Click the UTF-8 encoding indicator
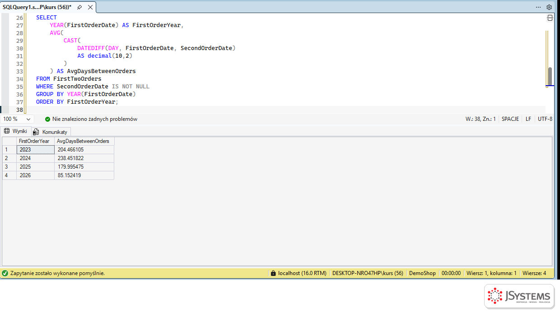 click(x=545, y=119)
